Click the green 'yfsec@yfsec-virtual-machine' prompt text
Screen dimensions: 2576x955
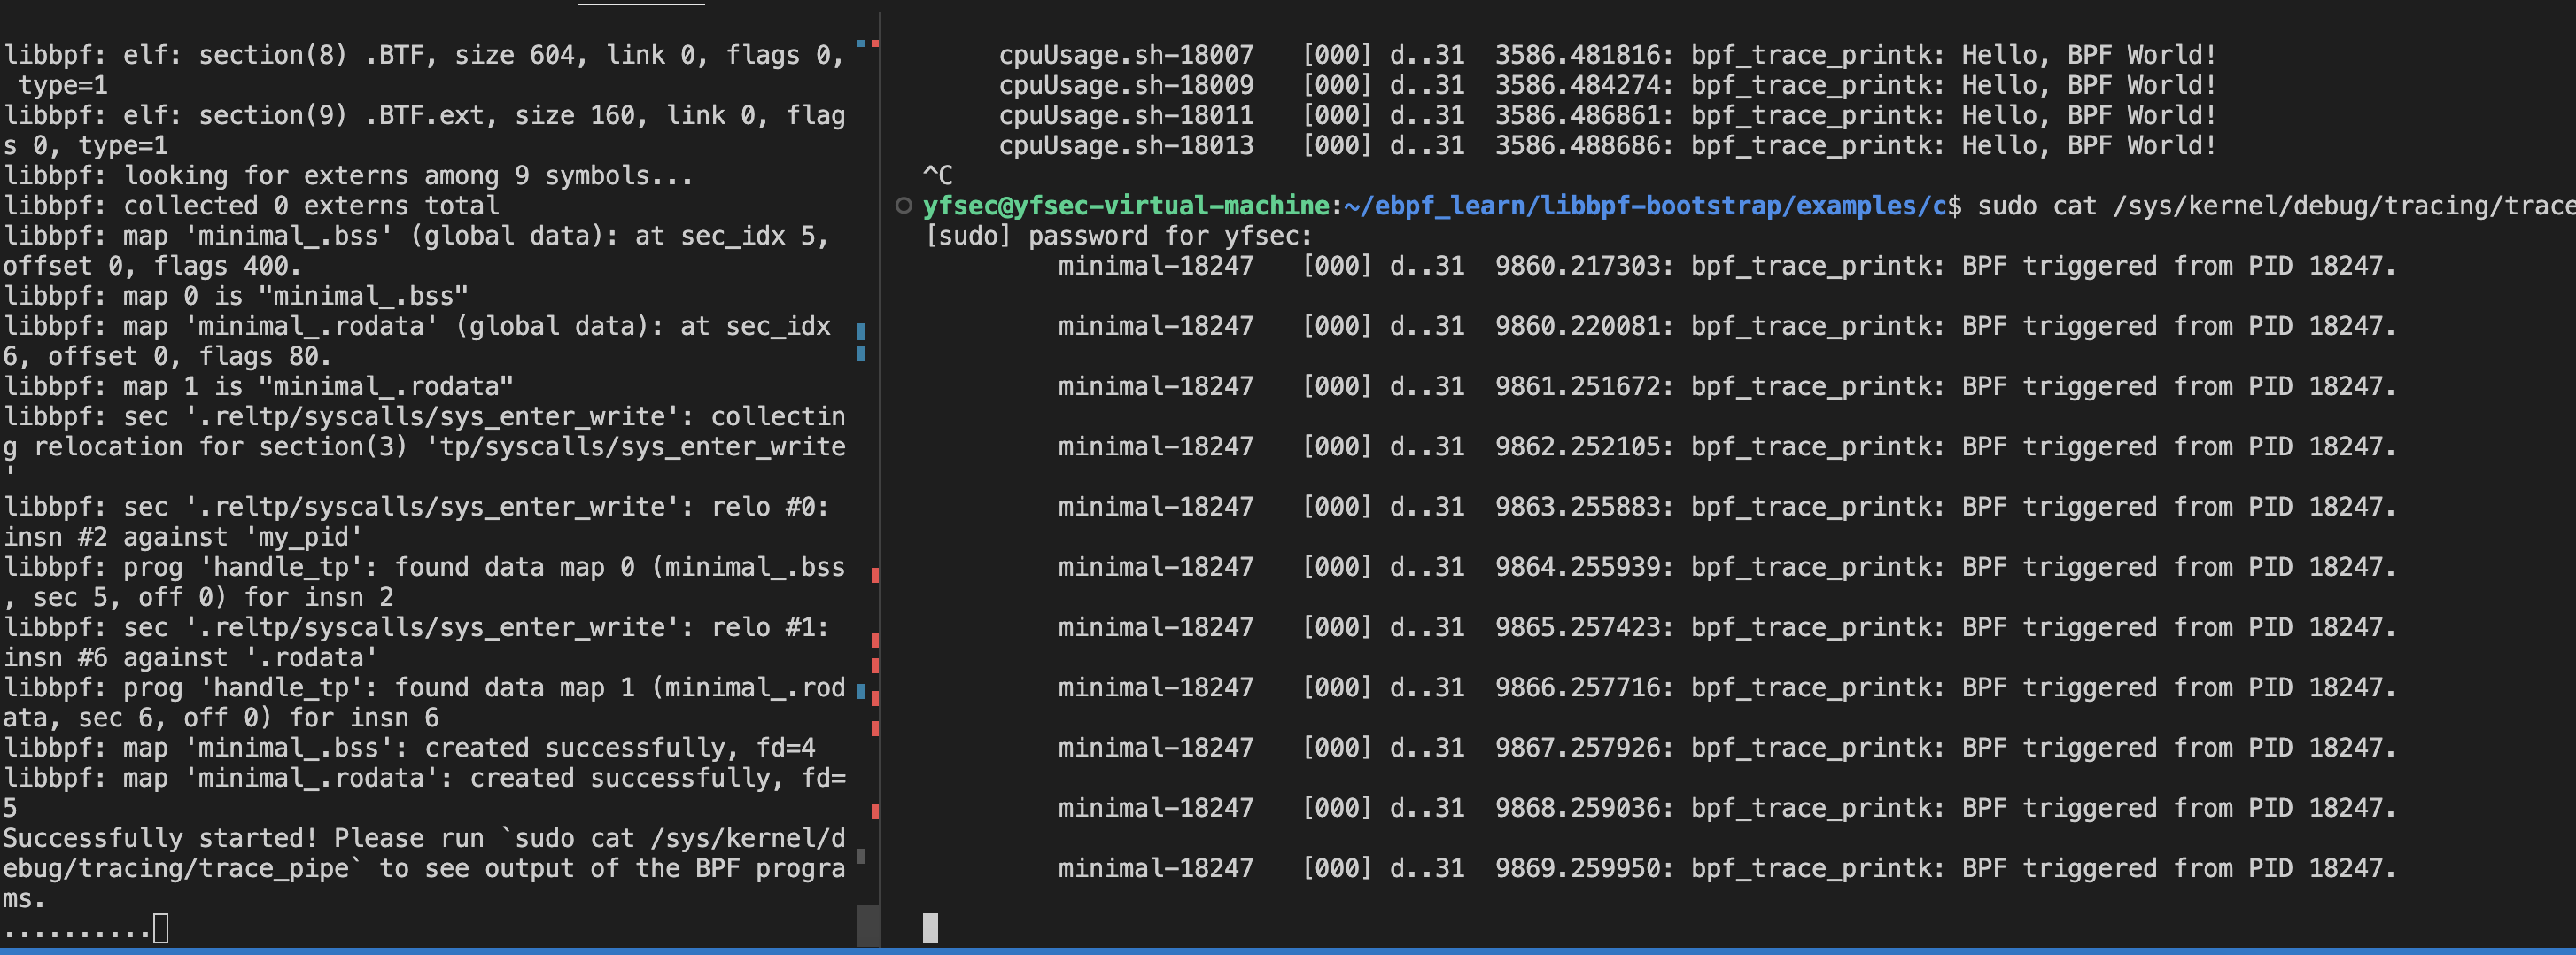click(1126, 206)
